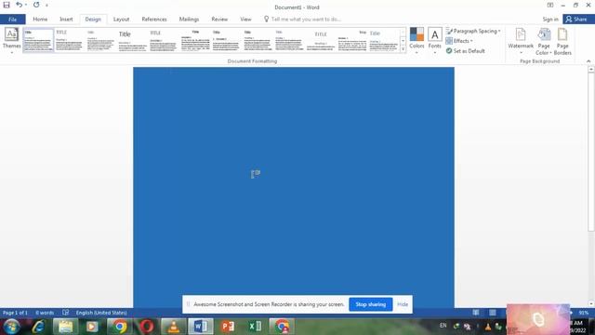Open PowerPoint from taskbar
The width and height of the screenshot is (595, 335).
228,327
